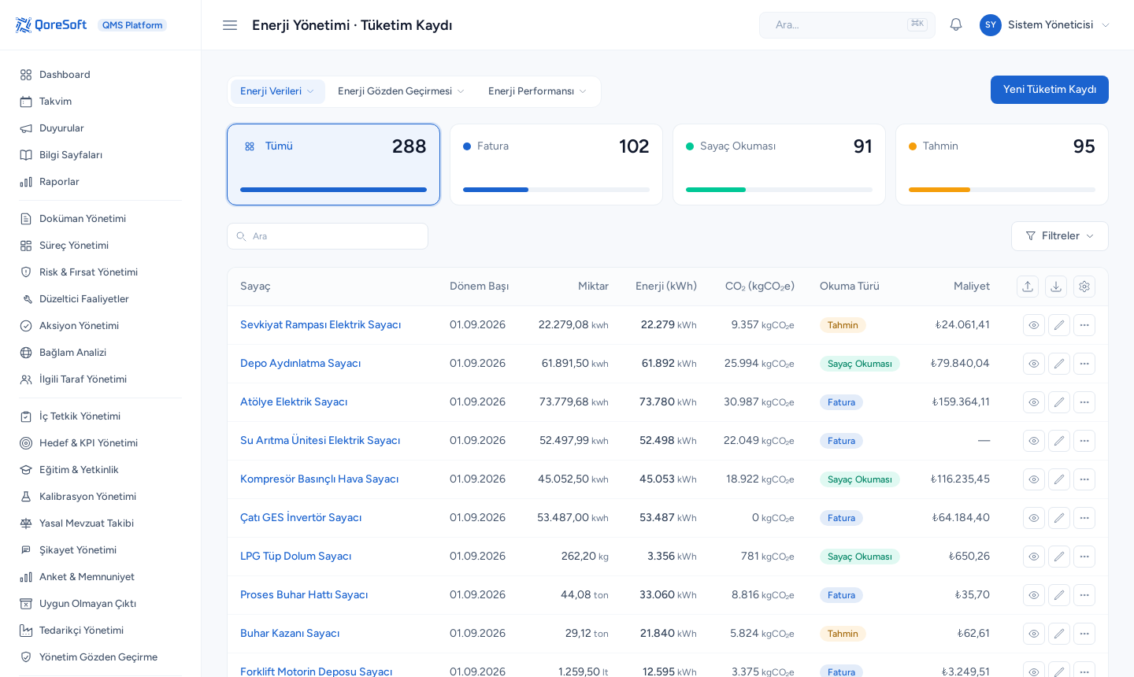Open Şikayet Yönetimi in the sidebar
The height and width of the screenshot is (677, 1134).
point(101,550)
